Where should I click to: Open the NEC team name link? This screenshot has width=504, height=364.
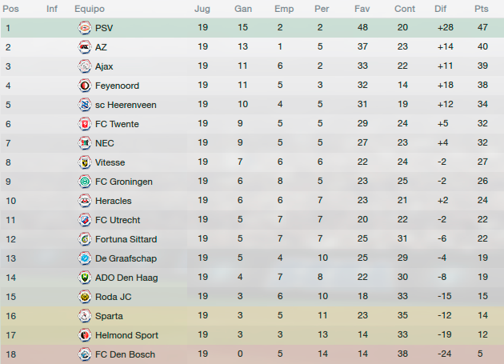tap(105, 143)
